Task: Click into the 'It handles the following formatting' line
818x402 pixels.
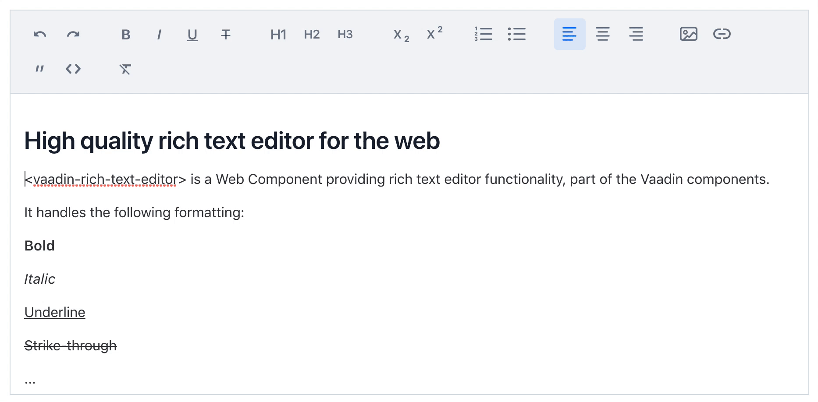Action: pos(134,213)
